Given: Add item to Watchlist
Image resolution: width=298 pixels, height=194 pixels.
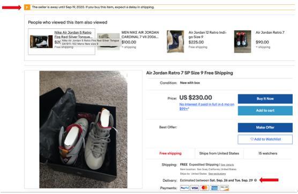Looking at the screenshot, I should coord(265,139).
